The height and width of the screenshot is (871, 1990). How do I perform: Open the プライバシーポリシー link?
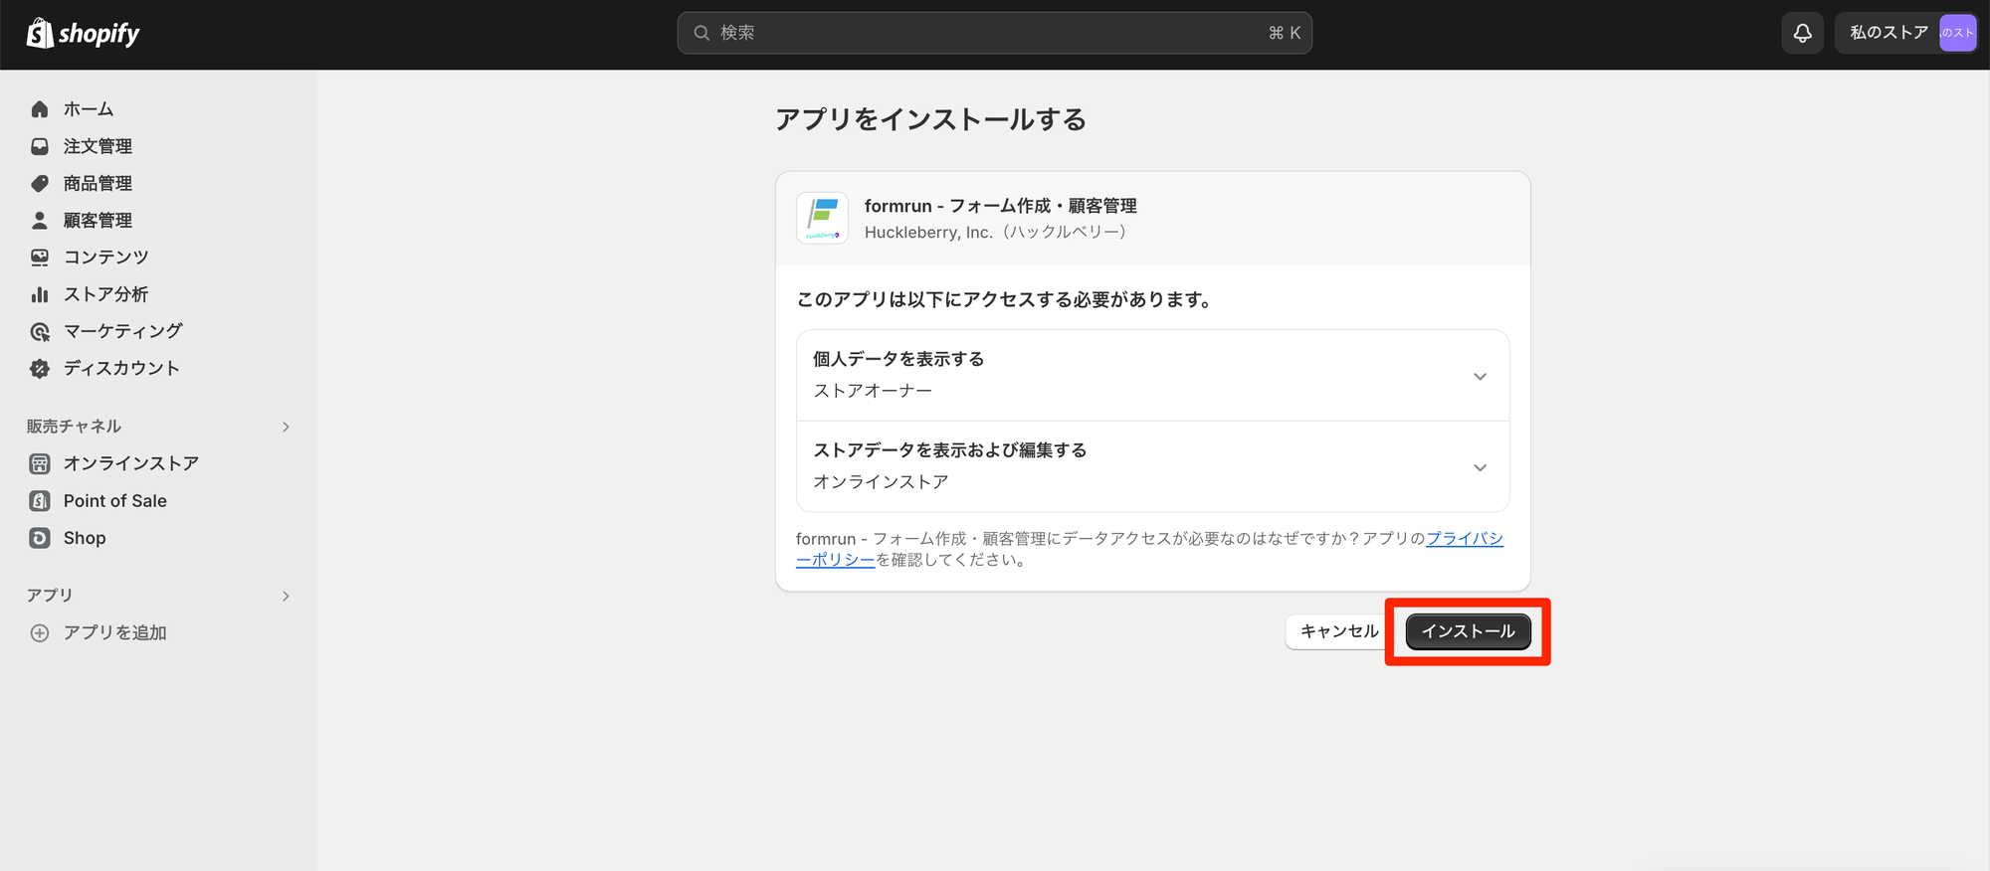[1149, 549]
